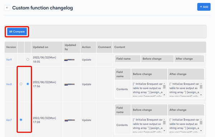
Task: Click the Ver9 updated-by user avatar
Action: (70, 60)
